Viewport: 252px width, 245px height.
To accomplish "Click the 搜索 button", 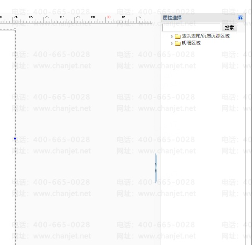I will tap(229, 27).
